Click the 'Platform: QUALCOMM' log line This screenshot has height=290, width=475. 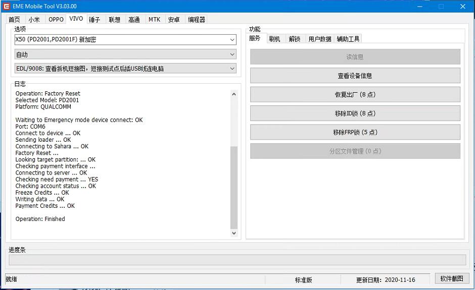click(x=43, y=107)
